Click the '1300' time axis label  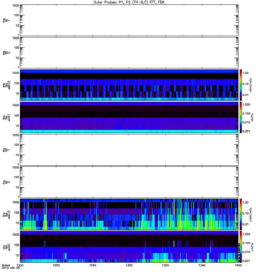point(129,265)
